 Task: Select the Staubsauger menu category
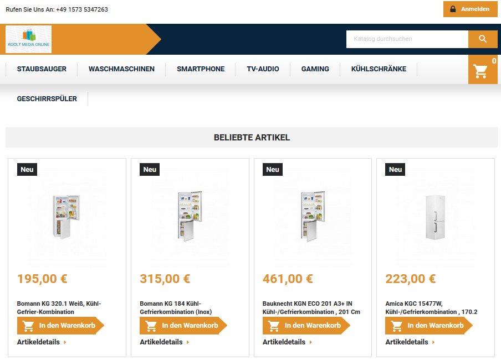pyautogui.click(x=42, y=69)
